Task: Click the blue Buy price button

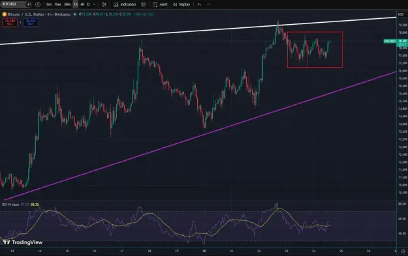Action: coord(31,22)
